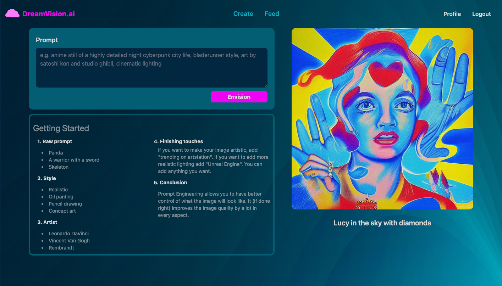Viewport: 502px width, 286px height.
Task: Select 'A warrior with a sword' item
Action: pos(74,160)
